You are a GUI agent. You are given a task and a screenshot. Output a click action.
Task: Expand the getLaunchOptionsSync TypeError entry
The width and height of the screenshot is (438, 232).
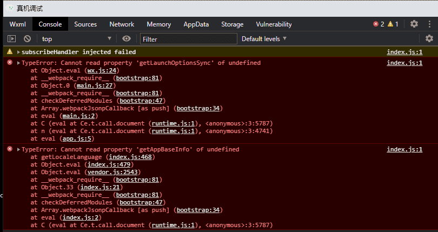click(x=18, y=63)
